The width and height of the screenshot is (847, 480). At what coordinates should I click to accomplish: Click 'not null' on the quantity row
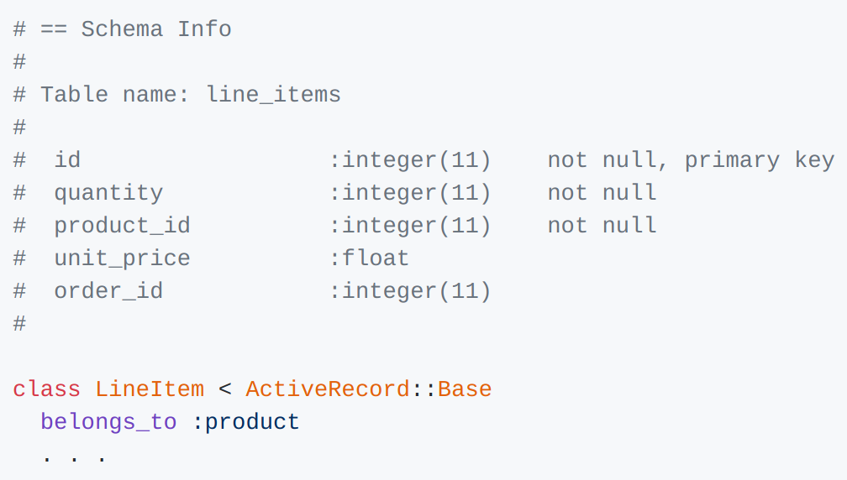[x=602, y=192]
